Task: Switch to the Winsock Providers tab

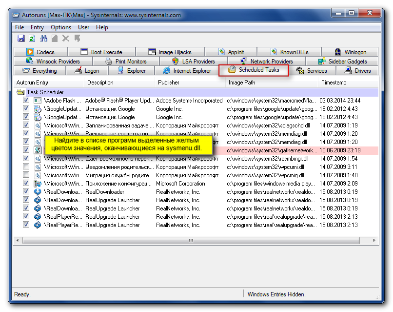Action: (53, 61)
